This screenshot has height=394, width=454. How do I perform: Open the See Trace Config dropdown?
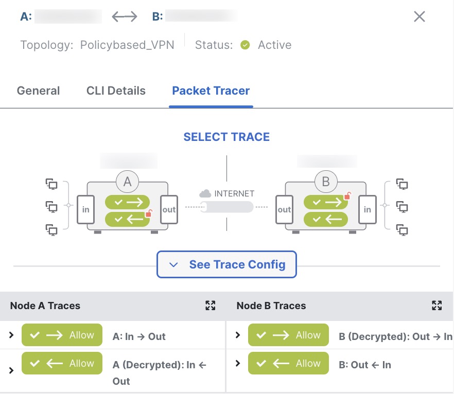click(226, 264)
